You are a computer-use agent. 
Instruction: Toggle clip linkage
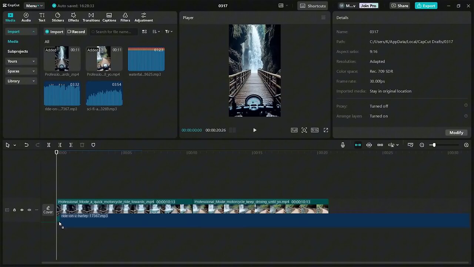click(380, 145)
